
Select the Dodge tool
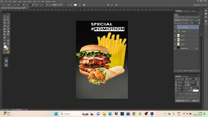(x=8, y=35)
